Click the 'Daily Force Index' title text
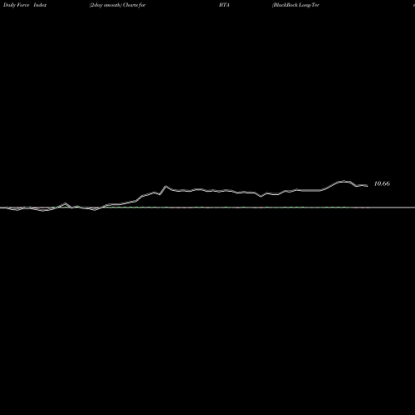This screenshot has height=415, width=415. [25, 5]
